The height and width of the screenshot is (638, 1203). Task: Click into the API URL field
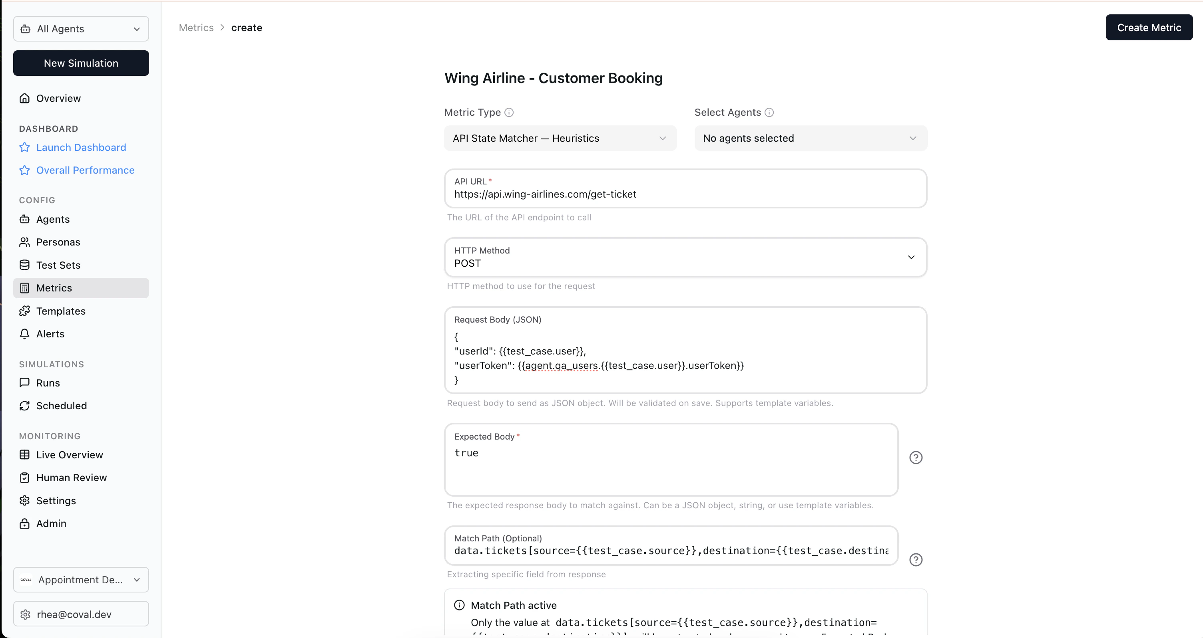pyautogui.click(x=685, y=194)
